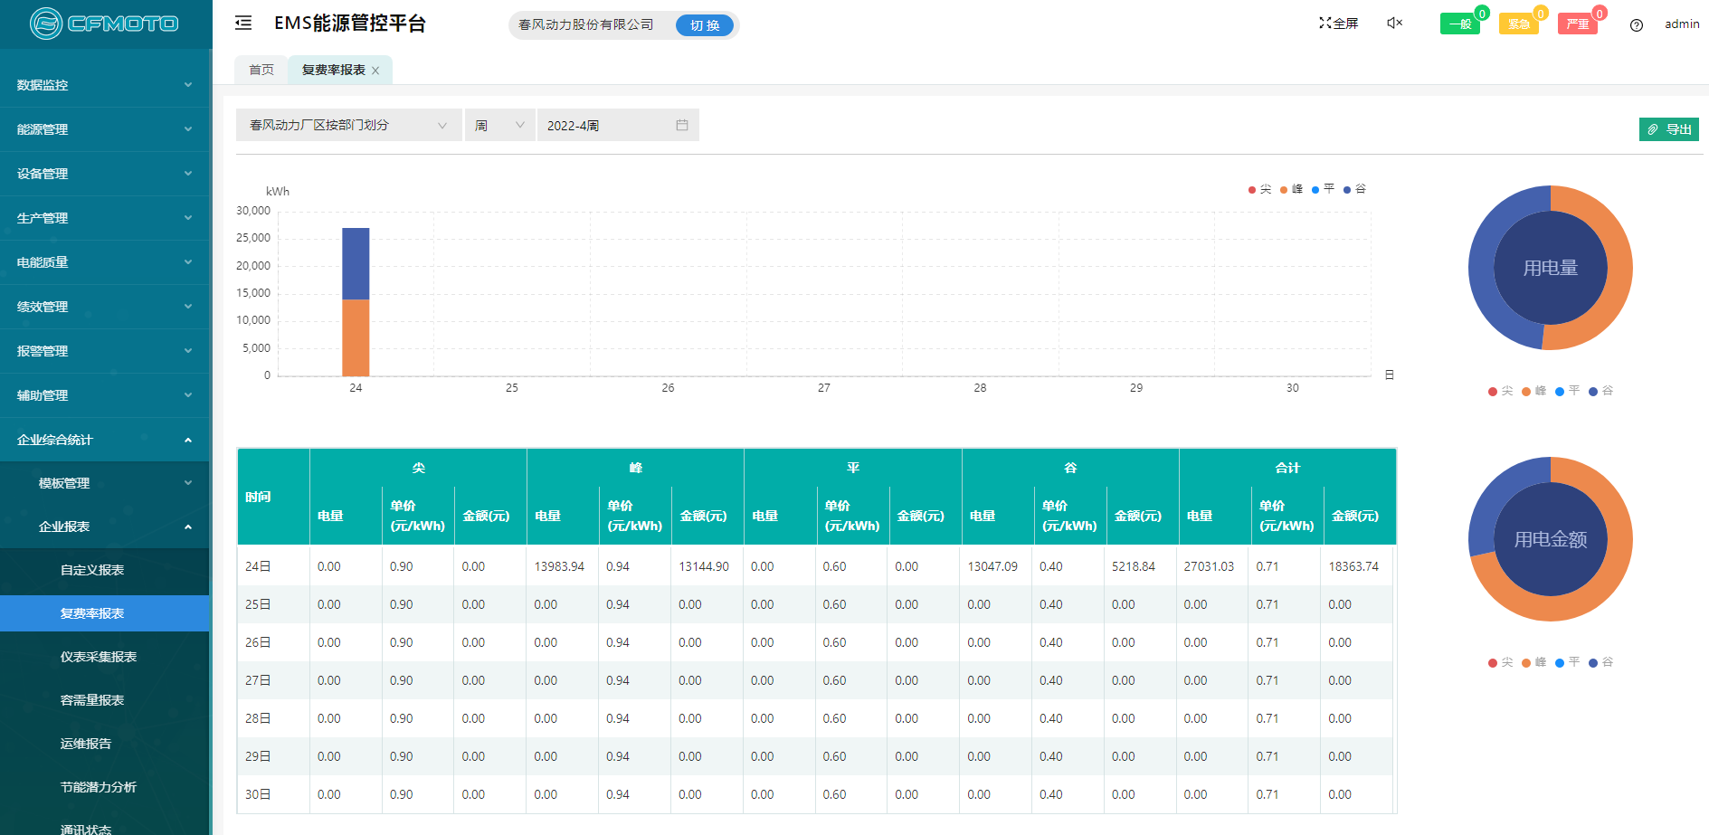This screenshot has width=1709, height=835.
Task: Click calendar icon in date field
Action: tap(682, 126)
